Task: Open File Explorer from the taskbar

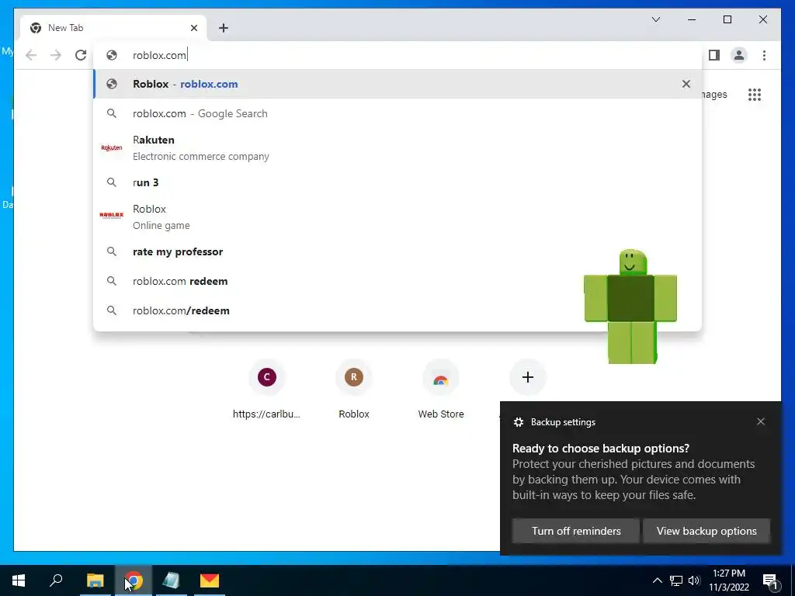Action: (95, 580)
